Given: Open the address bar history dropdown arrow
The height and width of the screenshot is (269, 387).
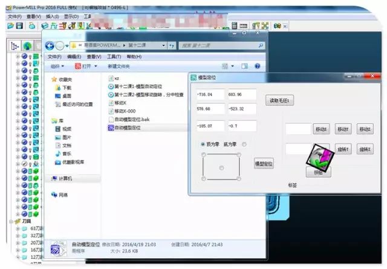Looking at the screenshot, I should click(x=163, y=46).
